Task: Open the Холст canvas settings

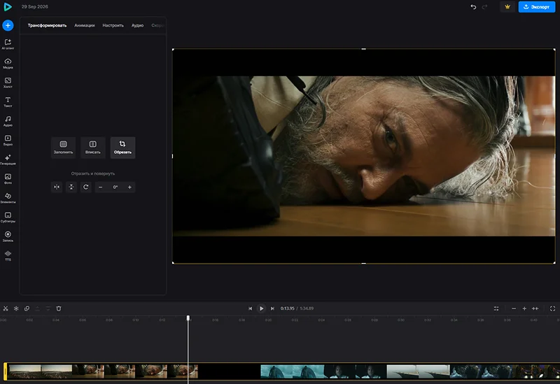Action: point(8,83)
